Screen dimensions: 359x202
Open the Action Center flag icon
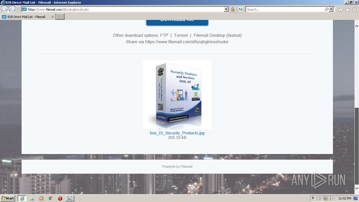(332, 198)
